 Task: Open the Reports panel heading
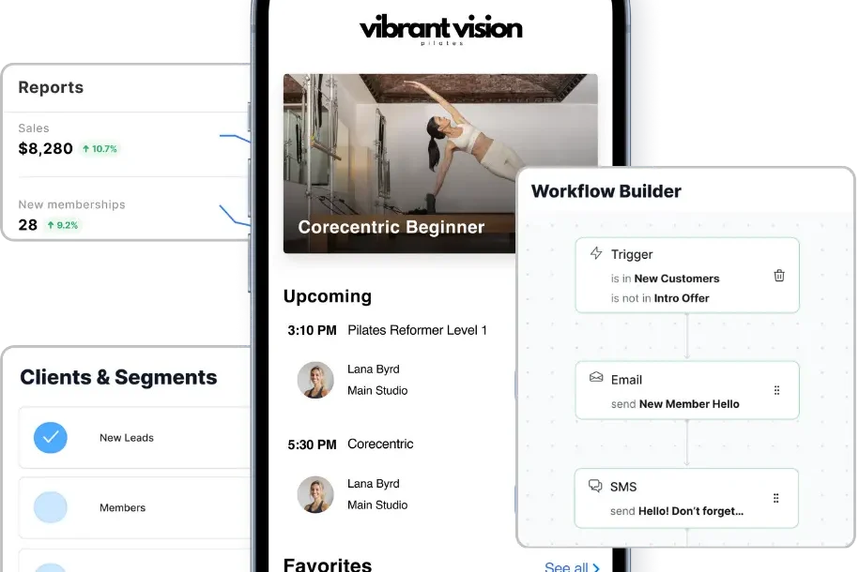[51, 87]
